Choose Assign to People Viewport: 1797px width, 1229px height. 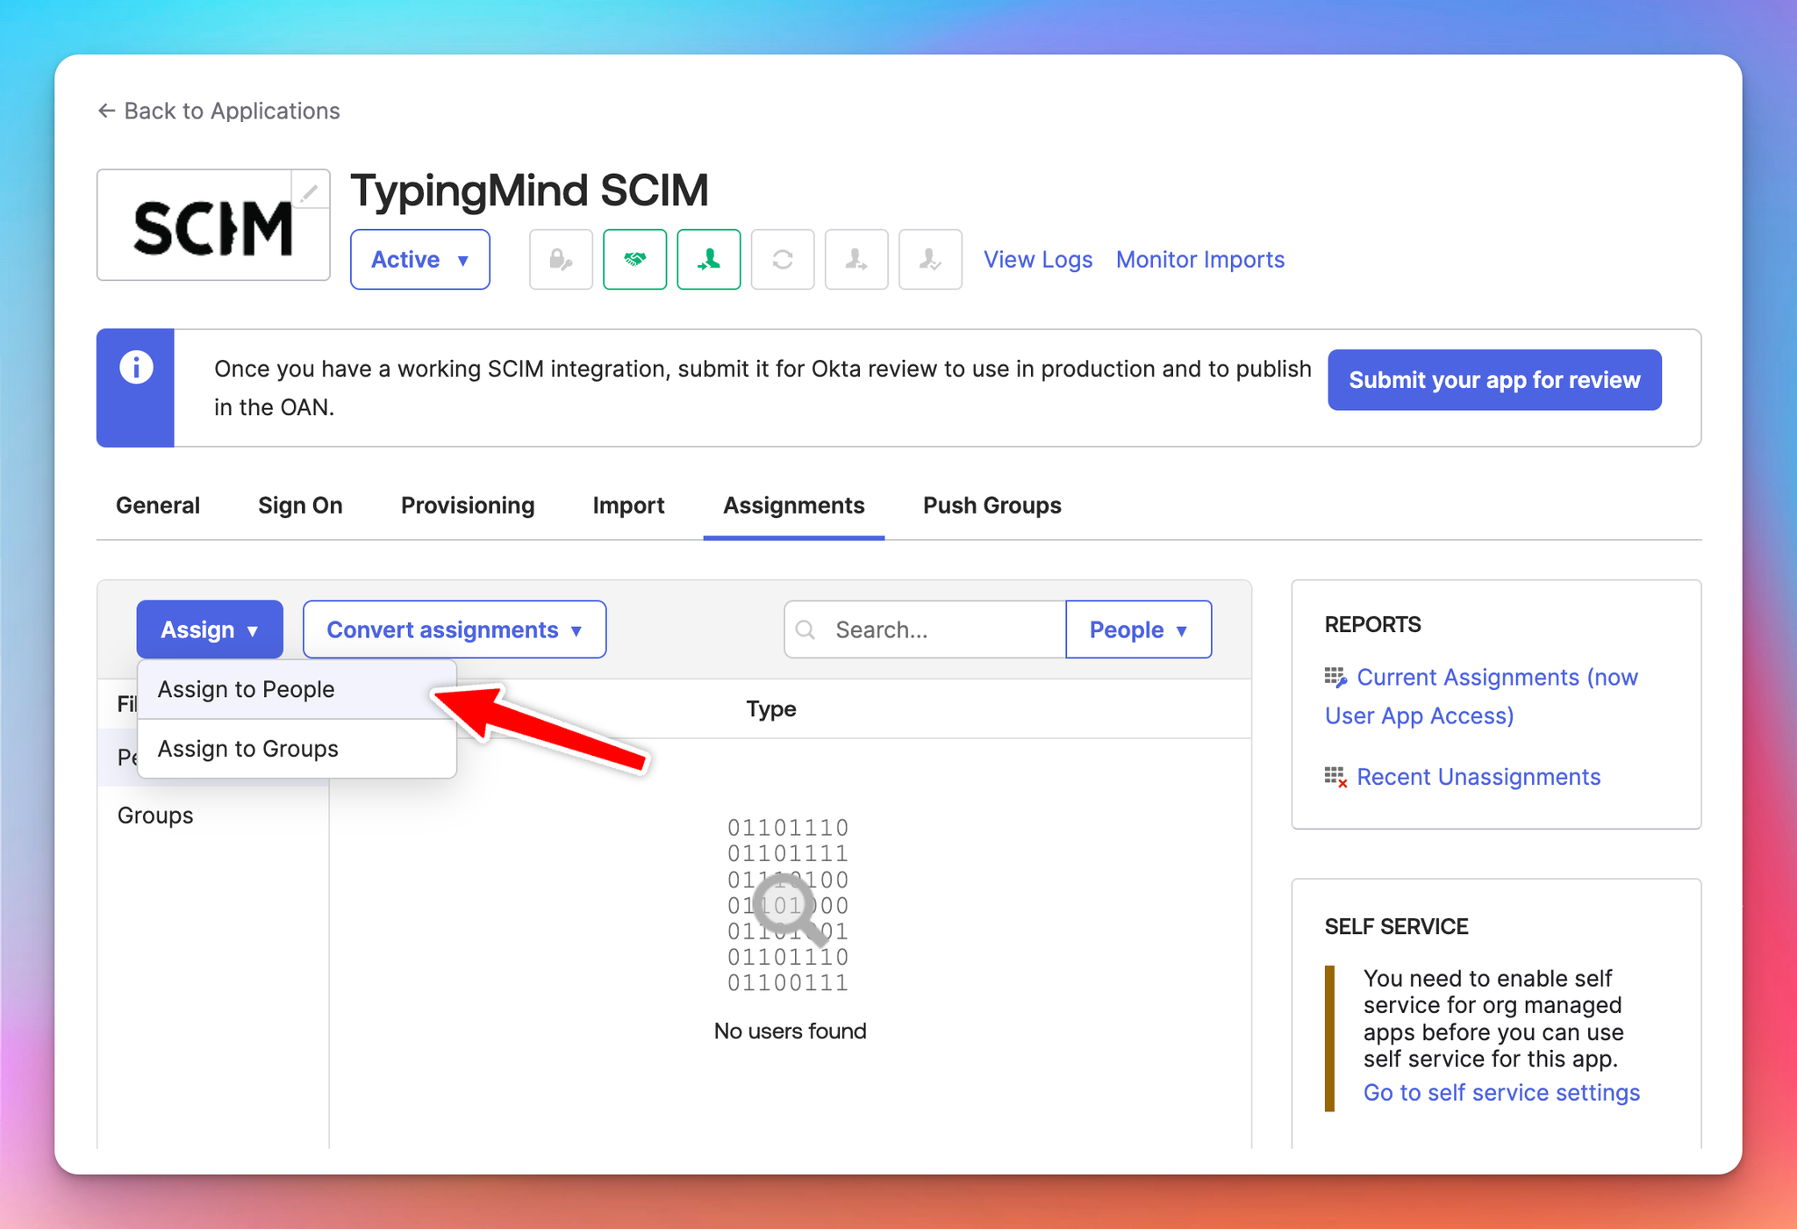point(297,690)
